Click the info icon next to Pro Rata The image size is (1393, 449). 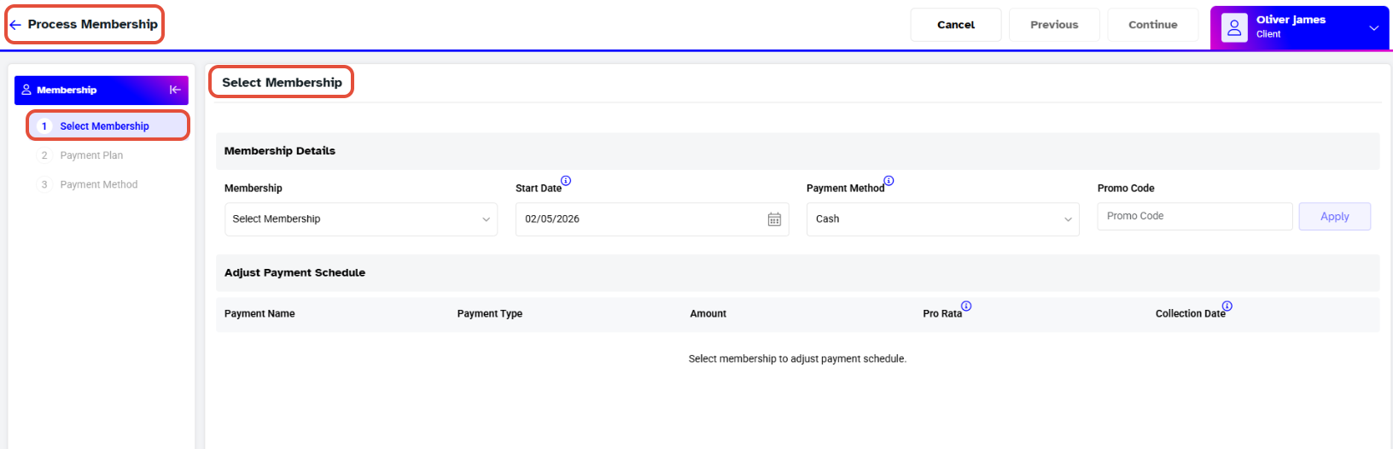pyautogui.click(x=966, y=306)
